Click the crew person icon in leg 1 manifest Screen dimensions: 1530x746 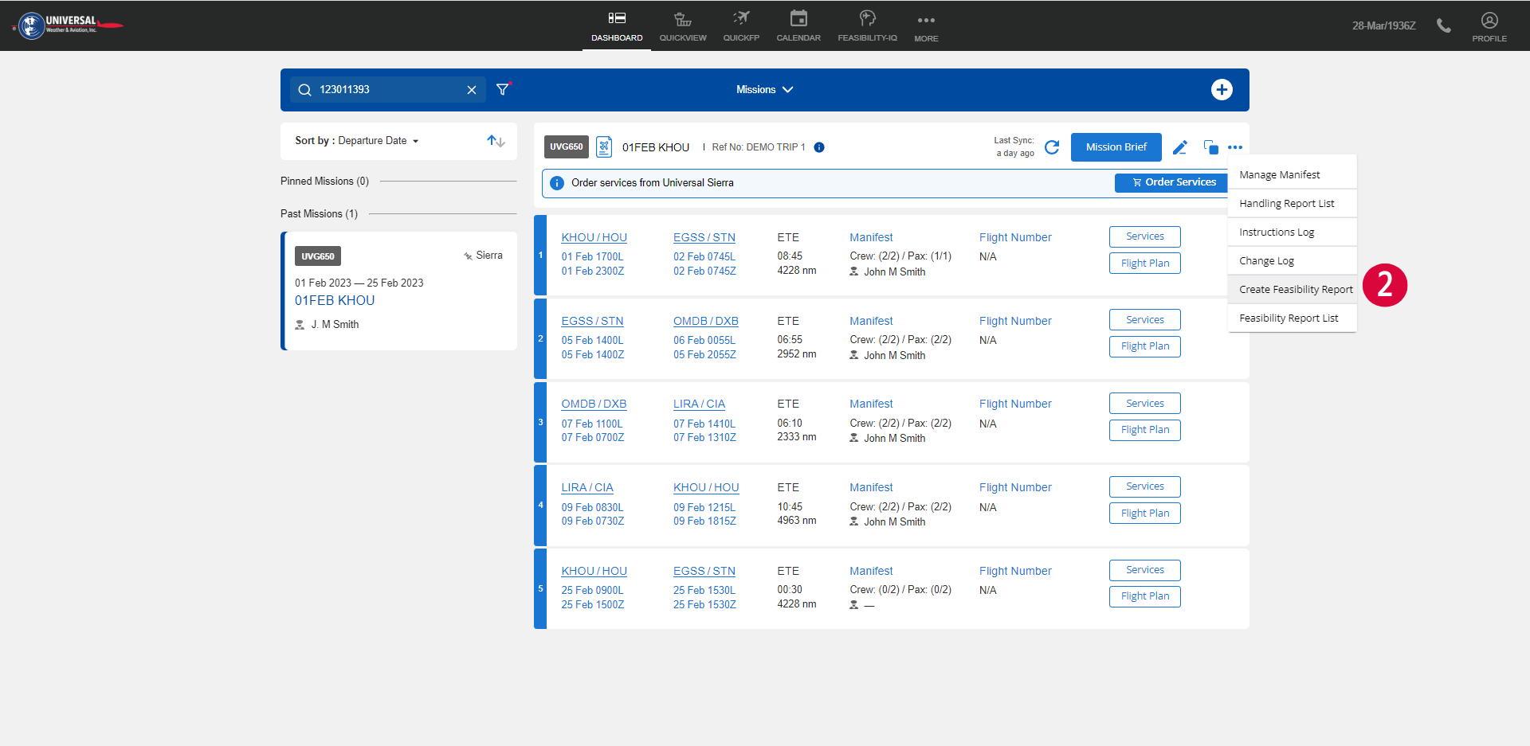tap(853, 271)
